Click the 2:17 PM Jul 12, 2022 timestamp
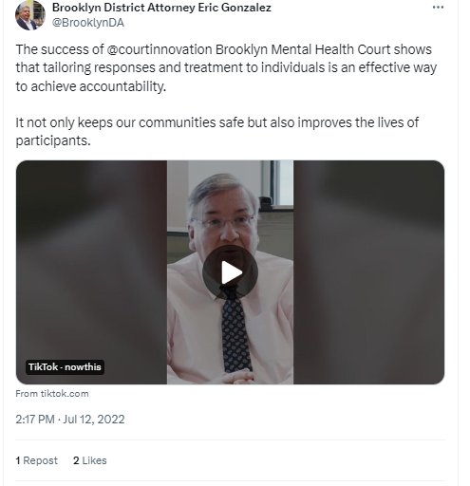The width and height of the screenshot is (470, 486). tap(70, 420)
